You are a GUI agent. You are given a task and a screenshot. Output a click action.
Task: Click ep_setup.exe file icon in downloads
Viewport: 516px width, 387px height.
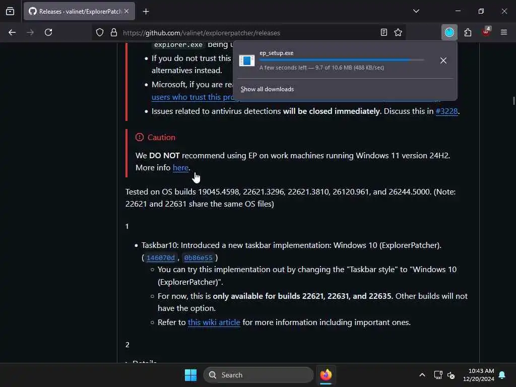coord(247,60)
